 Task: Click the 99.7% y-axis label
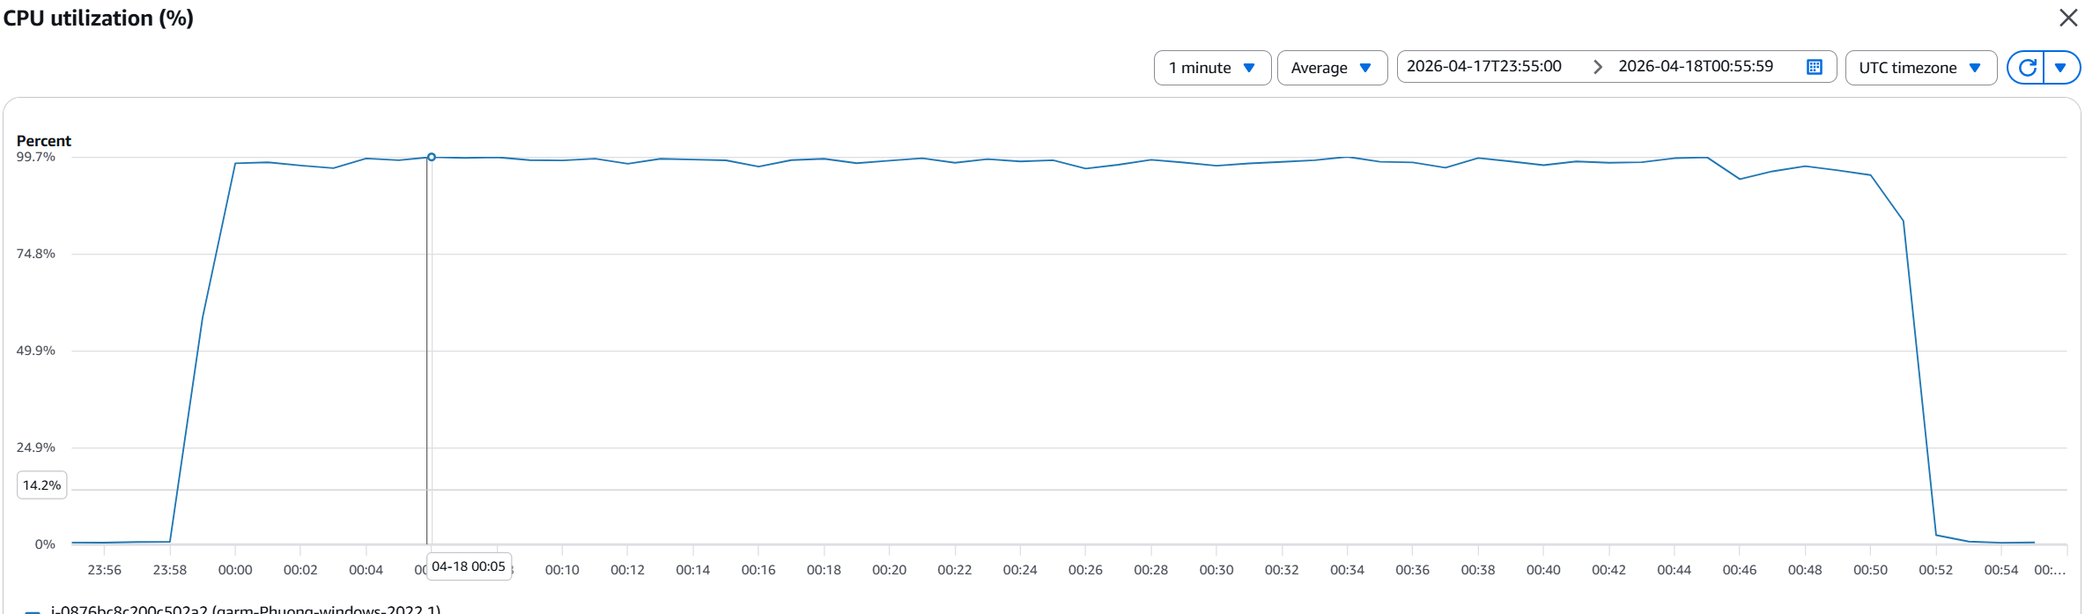tap(35, 157)
